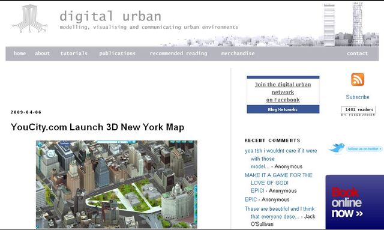The height and width of the screenshot is (230, 384).
Task: Open the home menu item
Action: tap(20, 53)
